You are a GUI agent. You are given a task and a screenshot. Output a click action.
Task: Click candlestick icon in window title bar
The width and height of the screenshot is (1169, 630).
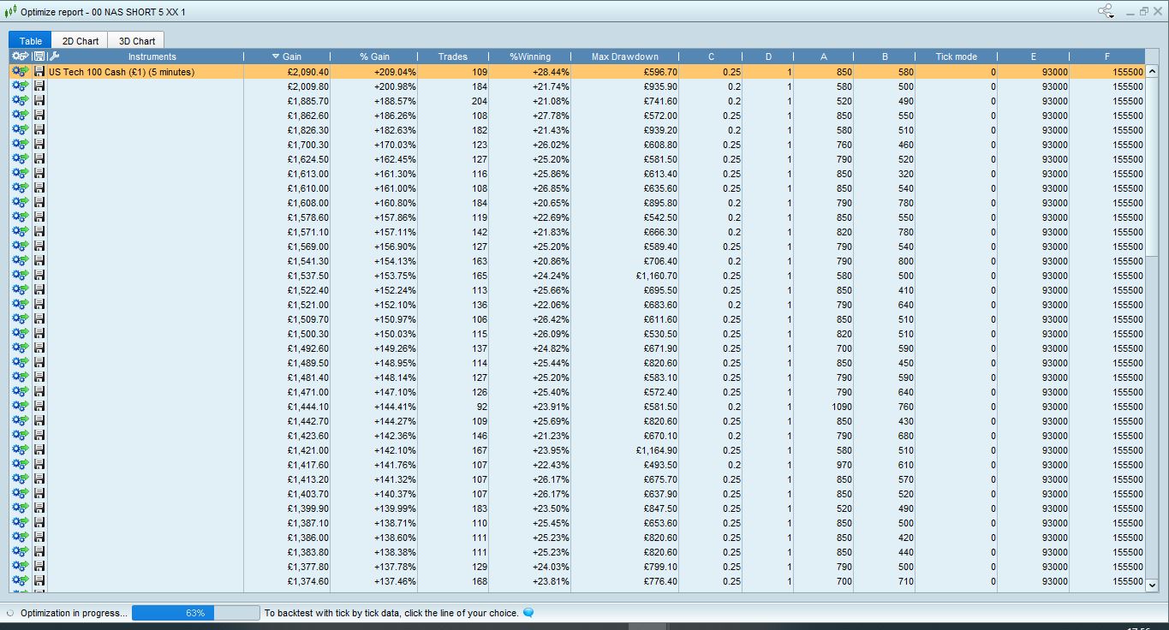click(10, 11)
